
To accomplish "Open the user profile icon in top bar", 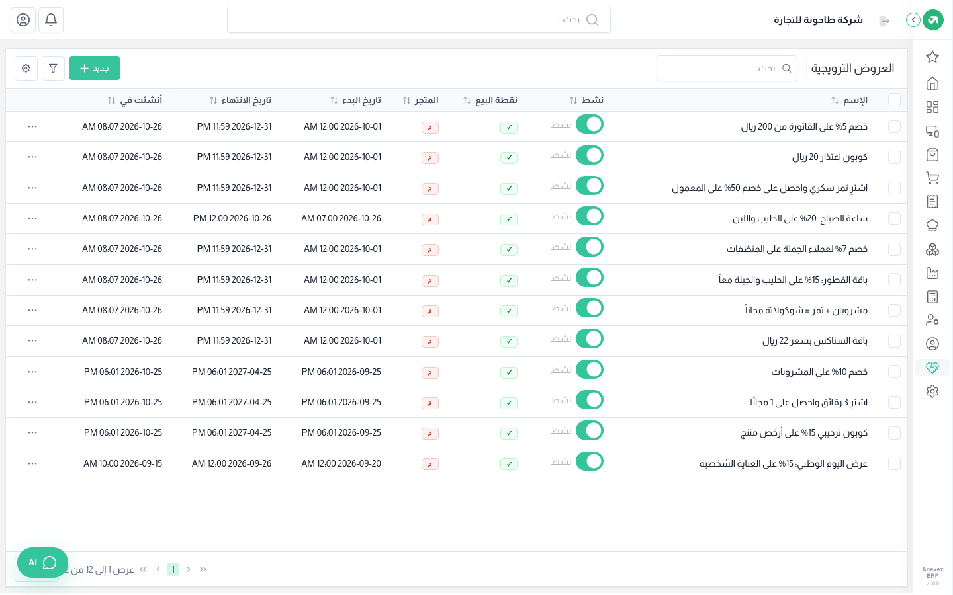I will tap(23, 20).
